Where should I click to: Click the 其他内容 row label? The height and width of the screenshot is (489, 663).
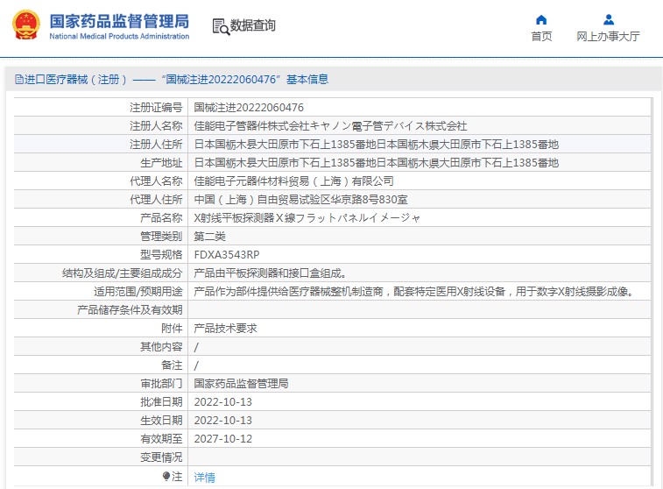point(161,346)
